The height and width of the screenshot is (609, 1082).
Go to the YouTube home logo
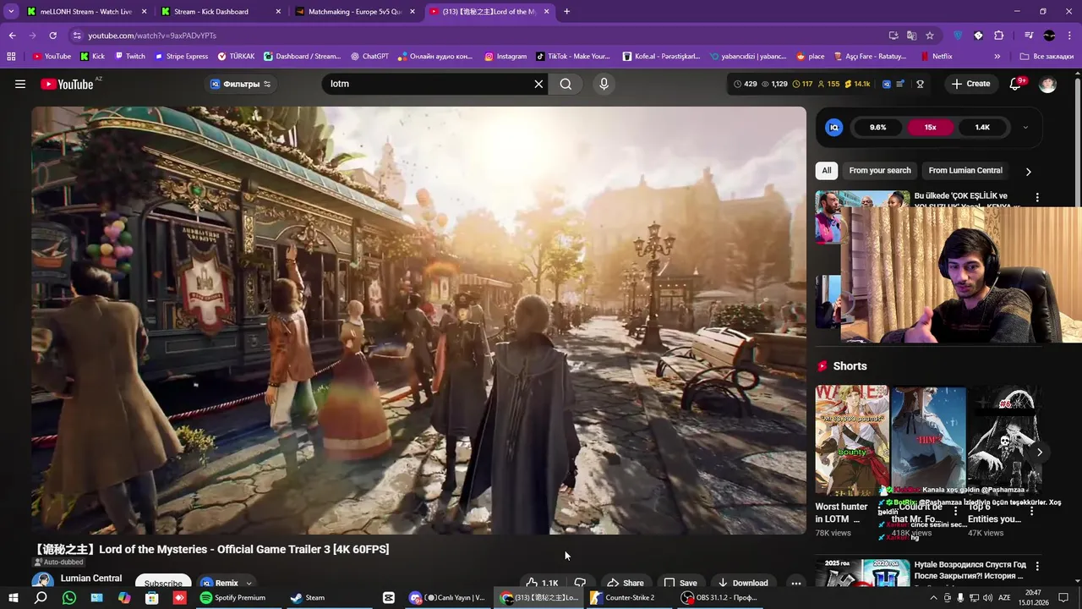(x=67, y=84)
